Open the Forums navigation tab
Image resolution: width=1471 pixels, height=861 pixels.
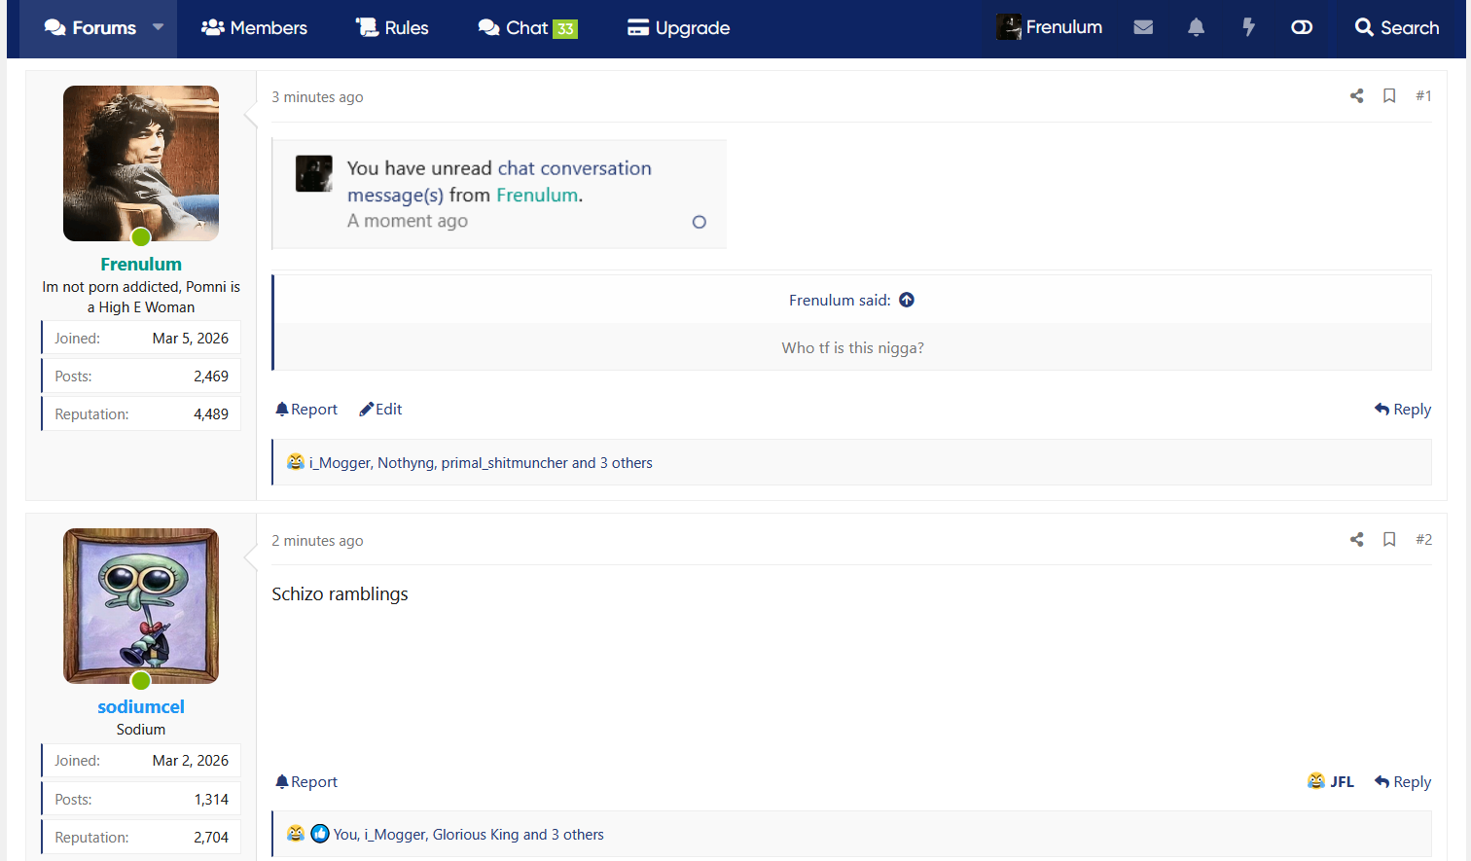[90, 28]
